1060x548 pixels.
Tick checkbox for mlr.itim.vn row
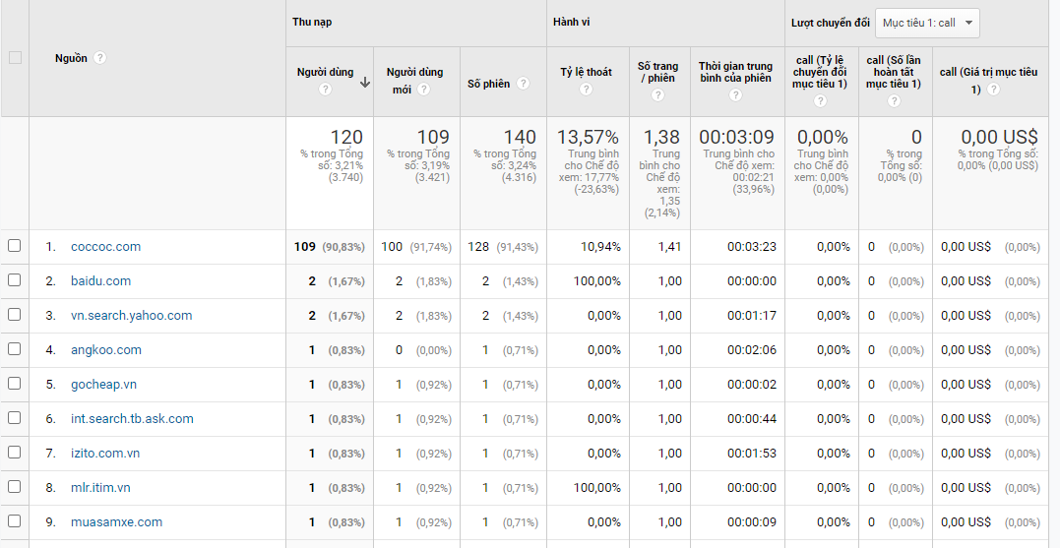14,487
